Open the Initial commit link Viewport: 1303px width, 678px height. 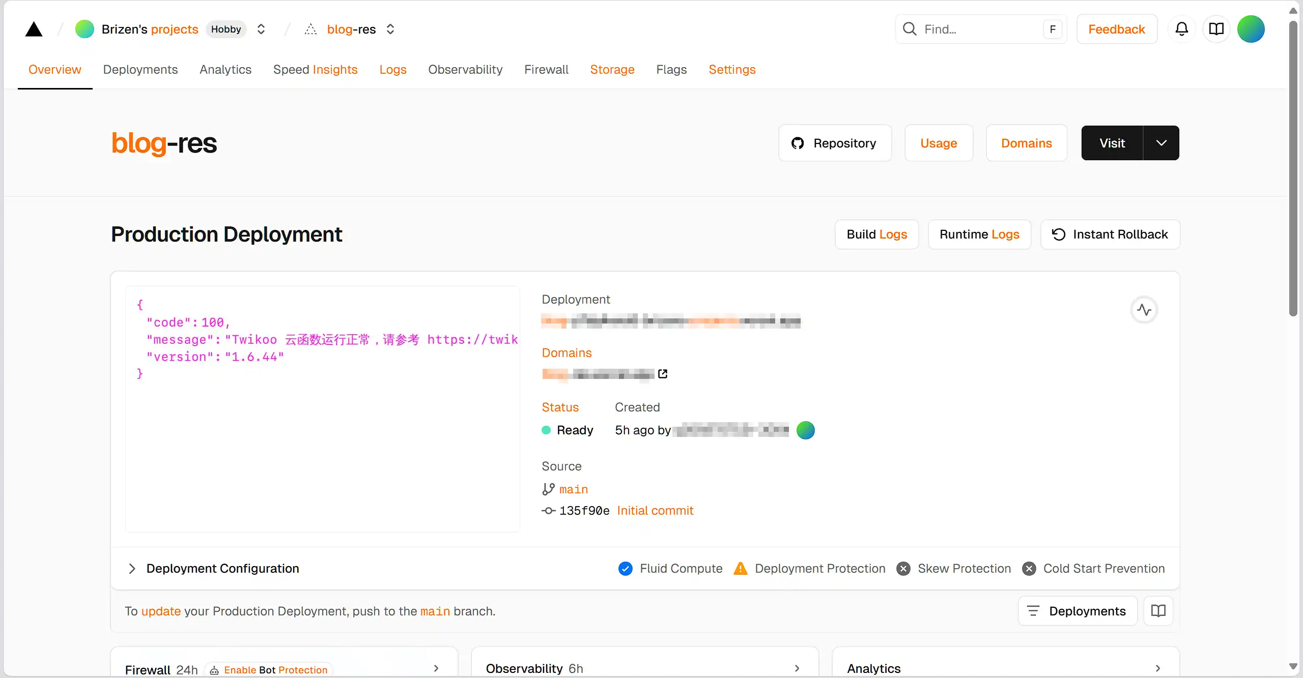(x=655, y=511)
